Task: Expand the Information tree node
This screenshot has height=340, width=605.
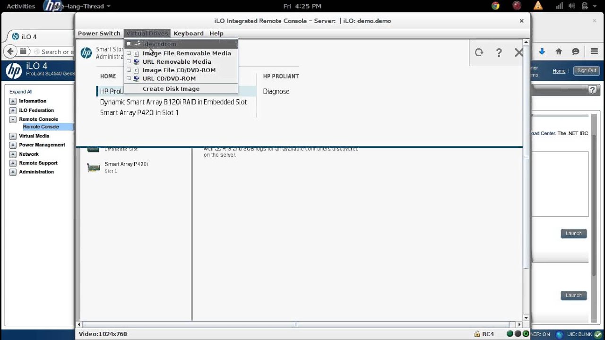Action: pyautogui.click(x=13, y=101)
